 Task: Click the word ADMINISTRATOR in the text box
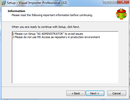[x=52, y=34]
